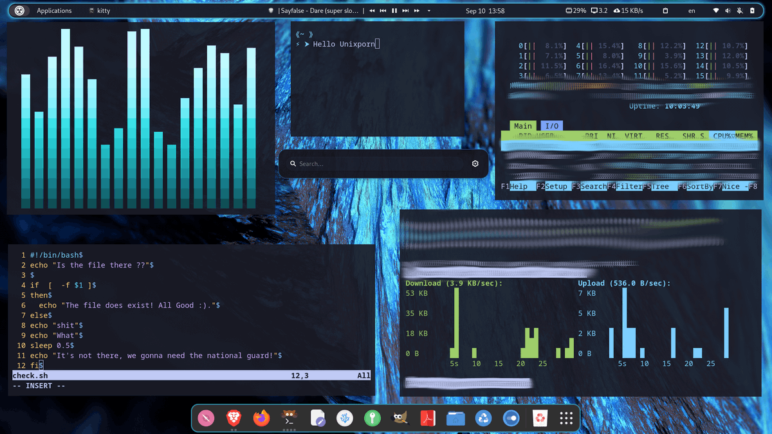The image size is (772, 434).
Task: Click the RES column header in htop
Action: (663, 136)
